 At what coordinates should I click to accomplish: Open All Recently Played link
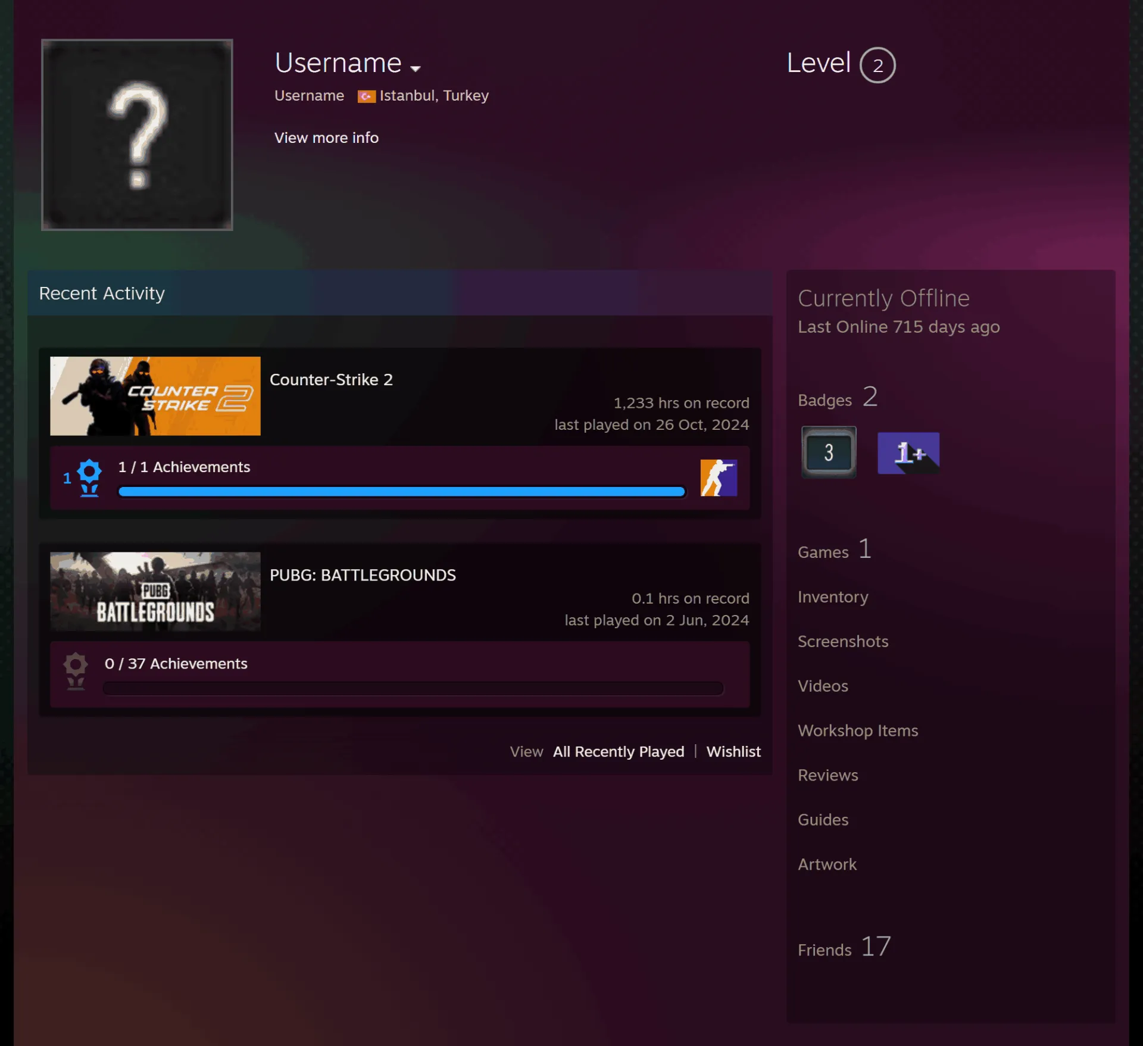click(x=619, y=751)
